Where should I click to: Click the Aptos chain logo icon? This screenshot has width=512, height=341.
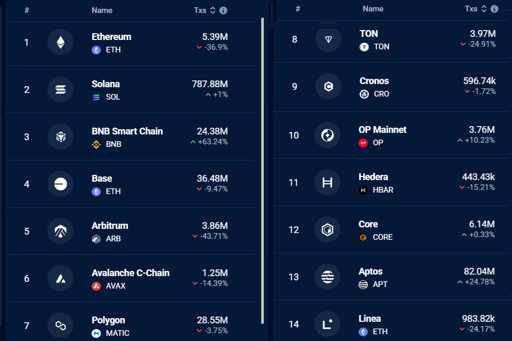pos(327,277)
